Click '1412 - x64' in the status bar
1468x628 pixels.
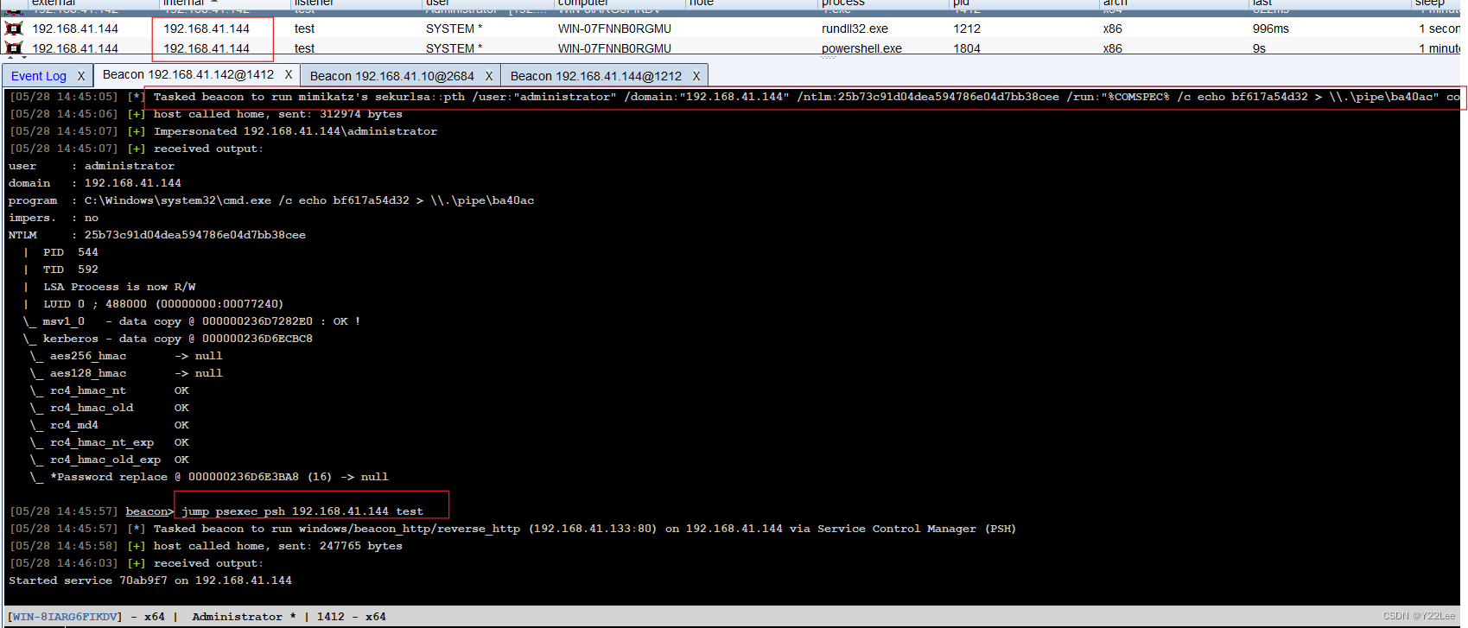pyautogui.click(x=352, y=617)
